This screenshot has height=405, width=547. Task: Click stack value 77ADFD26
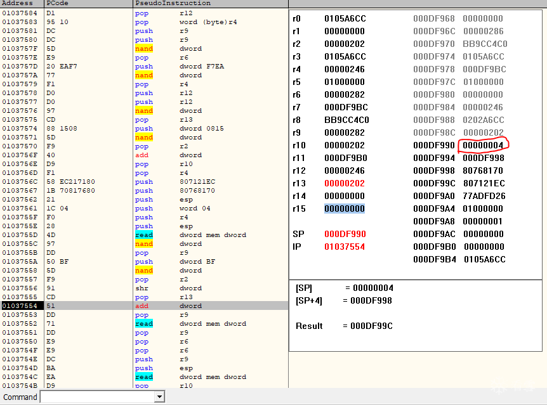click(x=484, y=196)
